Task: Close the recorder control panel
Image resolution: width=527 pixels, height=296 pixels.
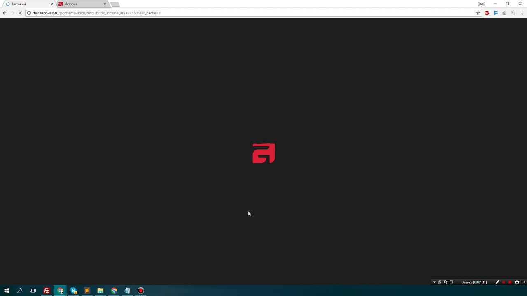Action: [x=524, y=282]
